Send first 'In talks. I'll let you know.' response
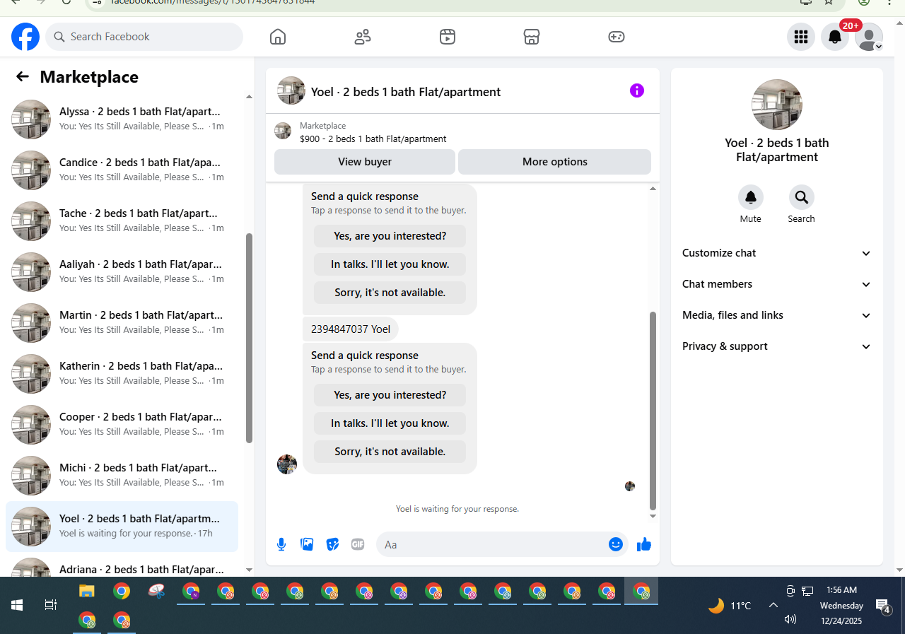This screenshot has height=634, width=905. pyautogui.click(x=390, y=264)
